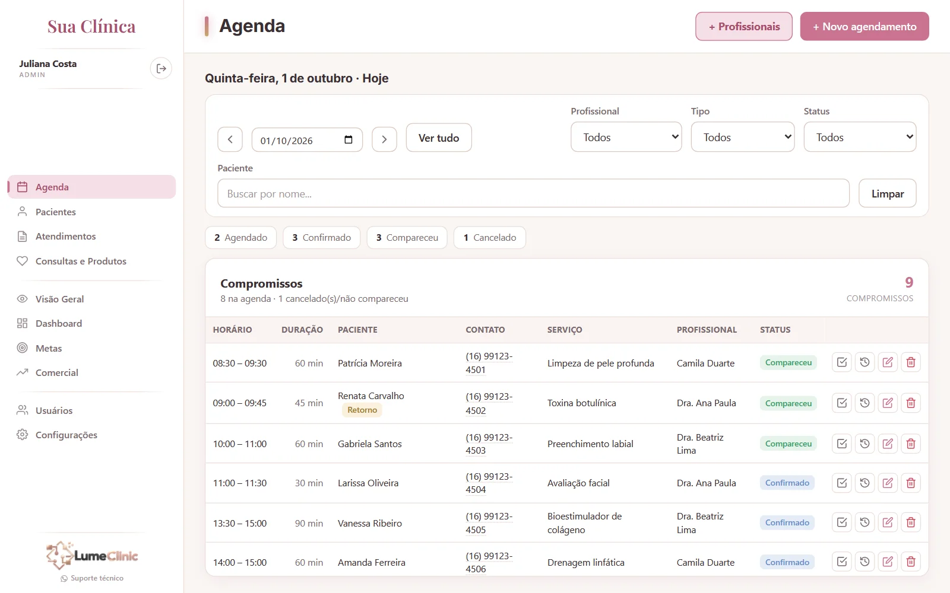Edit Amanda Ferreira's appointment
This screenshot has height=593, width=950.
pos(888,562)
